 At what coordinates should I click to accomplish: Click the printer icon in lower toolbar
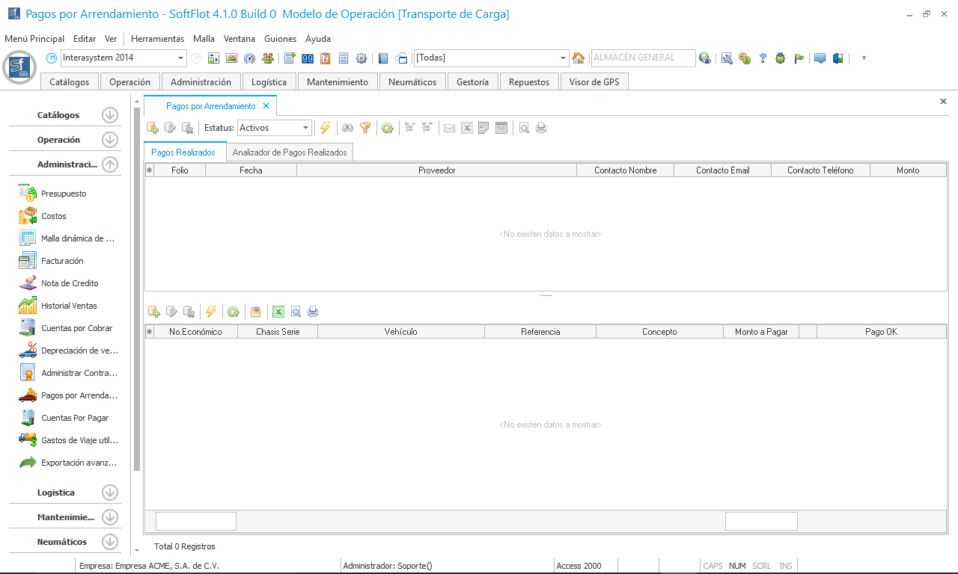313,312
